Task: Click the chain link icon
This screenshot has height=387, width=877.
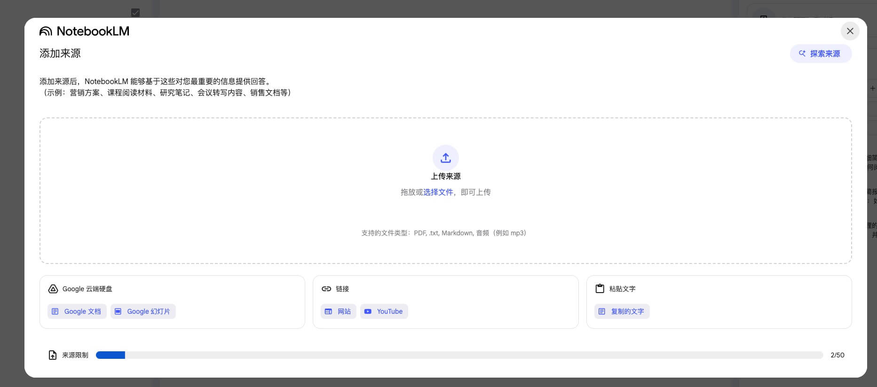Action: tap(326, 289)
